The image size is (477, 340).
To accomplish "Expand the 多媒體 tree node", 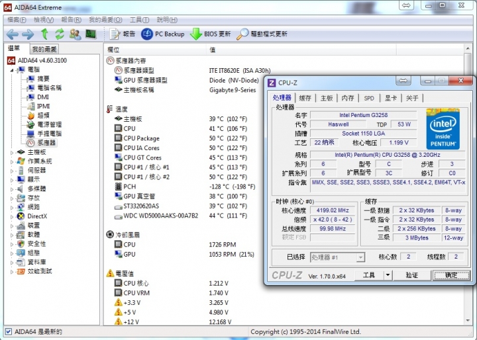I will (12, 189).
